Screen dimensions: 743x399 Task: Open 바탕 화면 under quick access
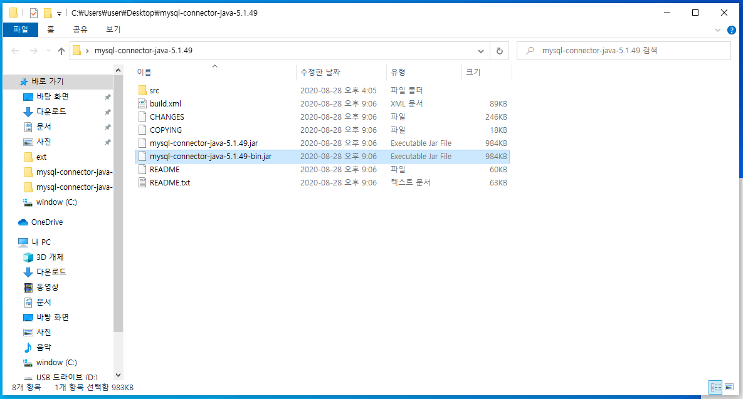click(x=53, y=97)
